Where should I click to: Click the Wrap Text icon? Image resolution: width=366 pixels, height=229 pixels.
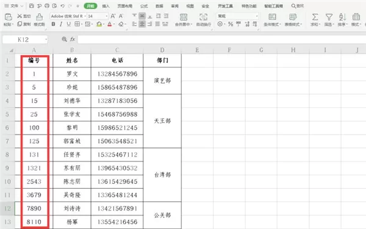[x=203, y=17]
